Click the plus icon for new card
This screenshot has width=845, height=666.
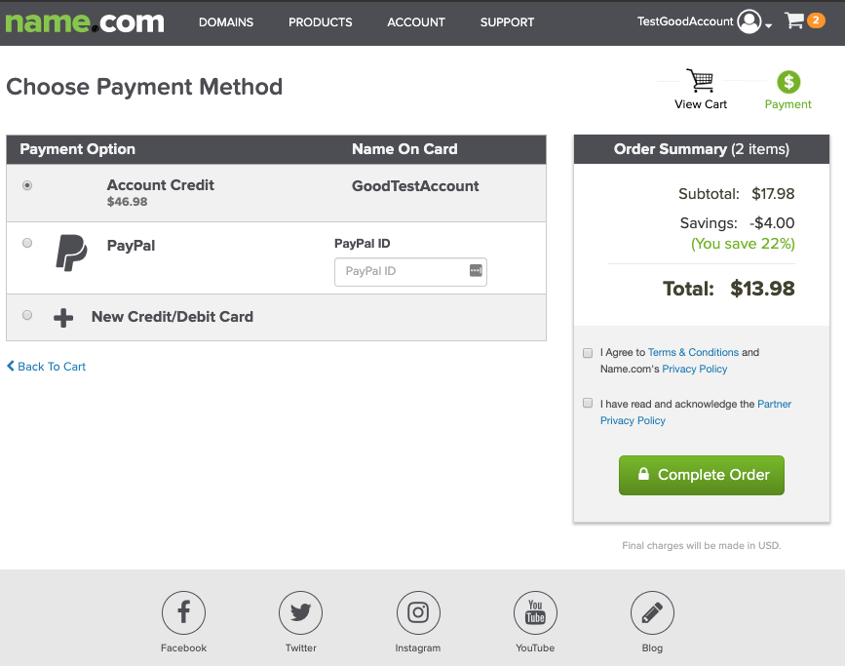63,318
